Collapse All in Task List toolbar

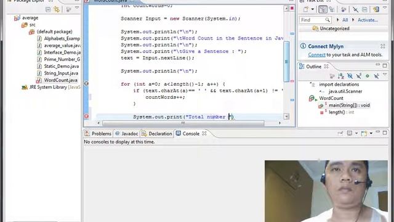click(364, 10)
